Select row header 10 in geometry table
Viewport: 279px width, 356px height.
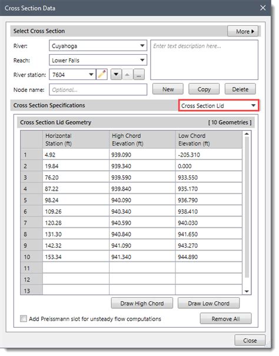click(32, 257)
